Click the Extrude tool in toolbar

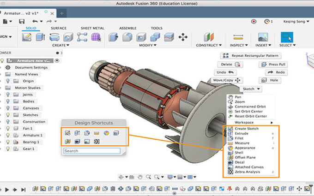(x=40, y=37)
